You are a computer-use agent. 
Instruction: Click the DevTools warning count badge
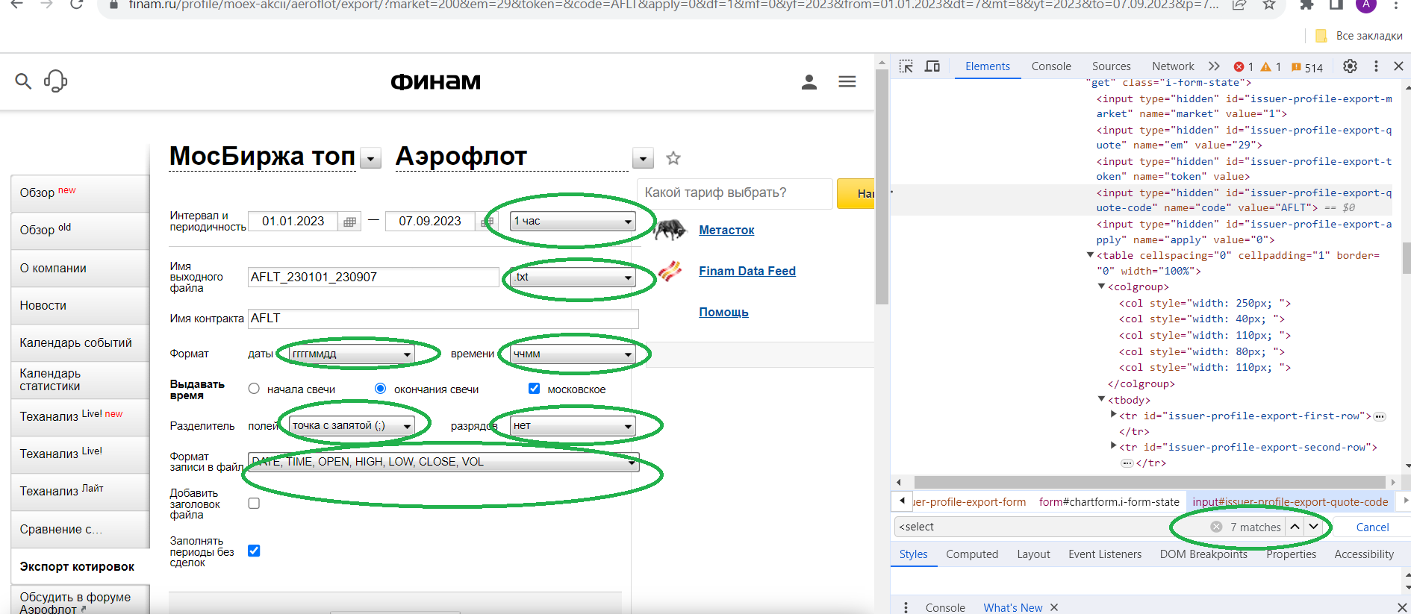[1271, 67]
